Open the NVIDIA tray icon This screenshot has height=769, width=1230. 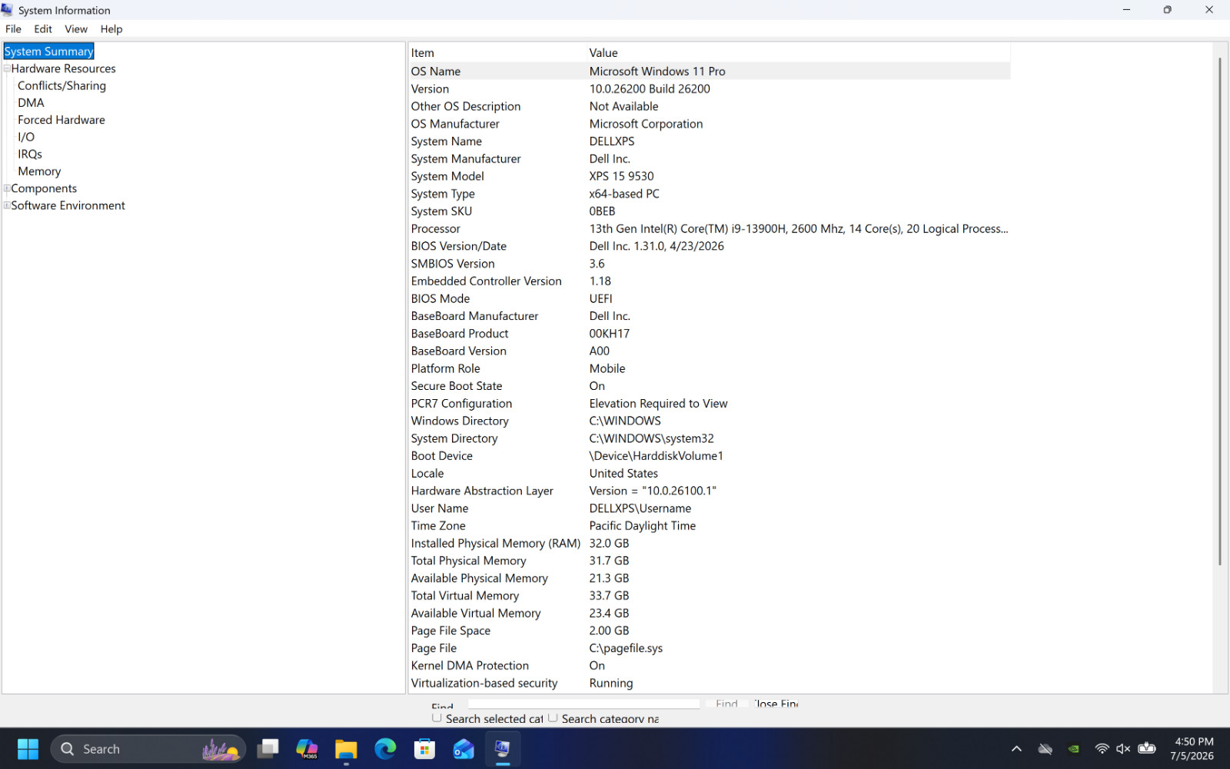point(1074,749)
